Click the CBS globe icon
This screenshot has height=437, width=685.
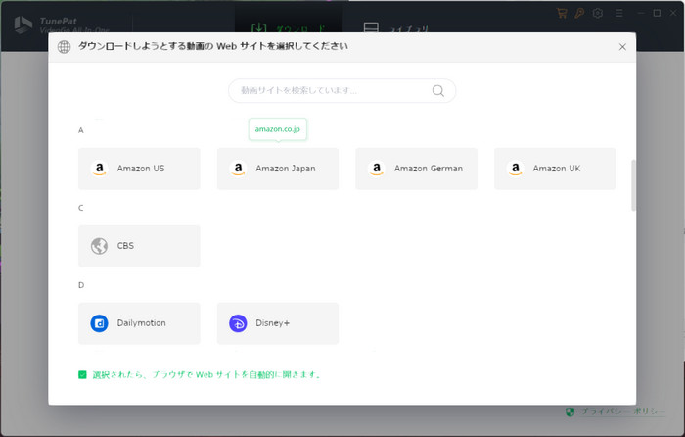tap(99, 246)
